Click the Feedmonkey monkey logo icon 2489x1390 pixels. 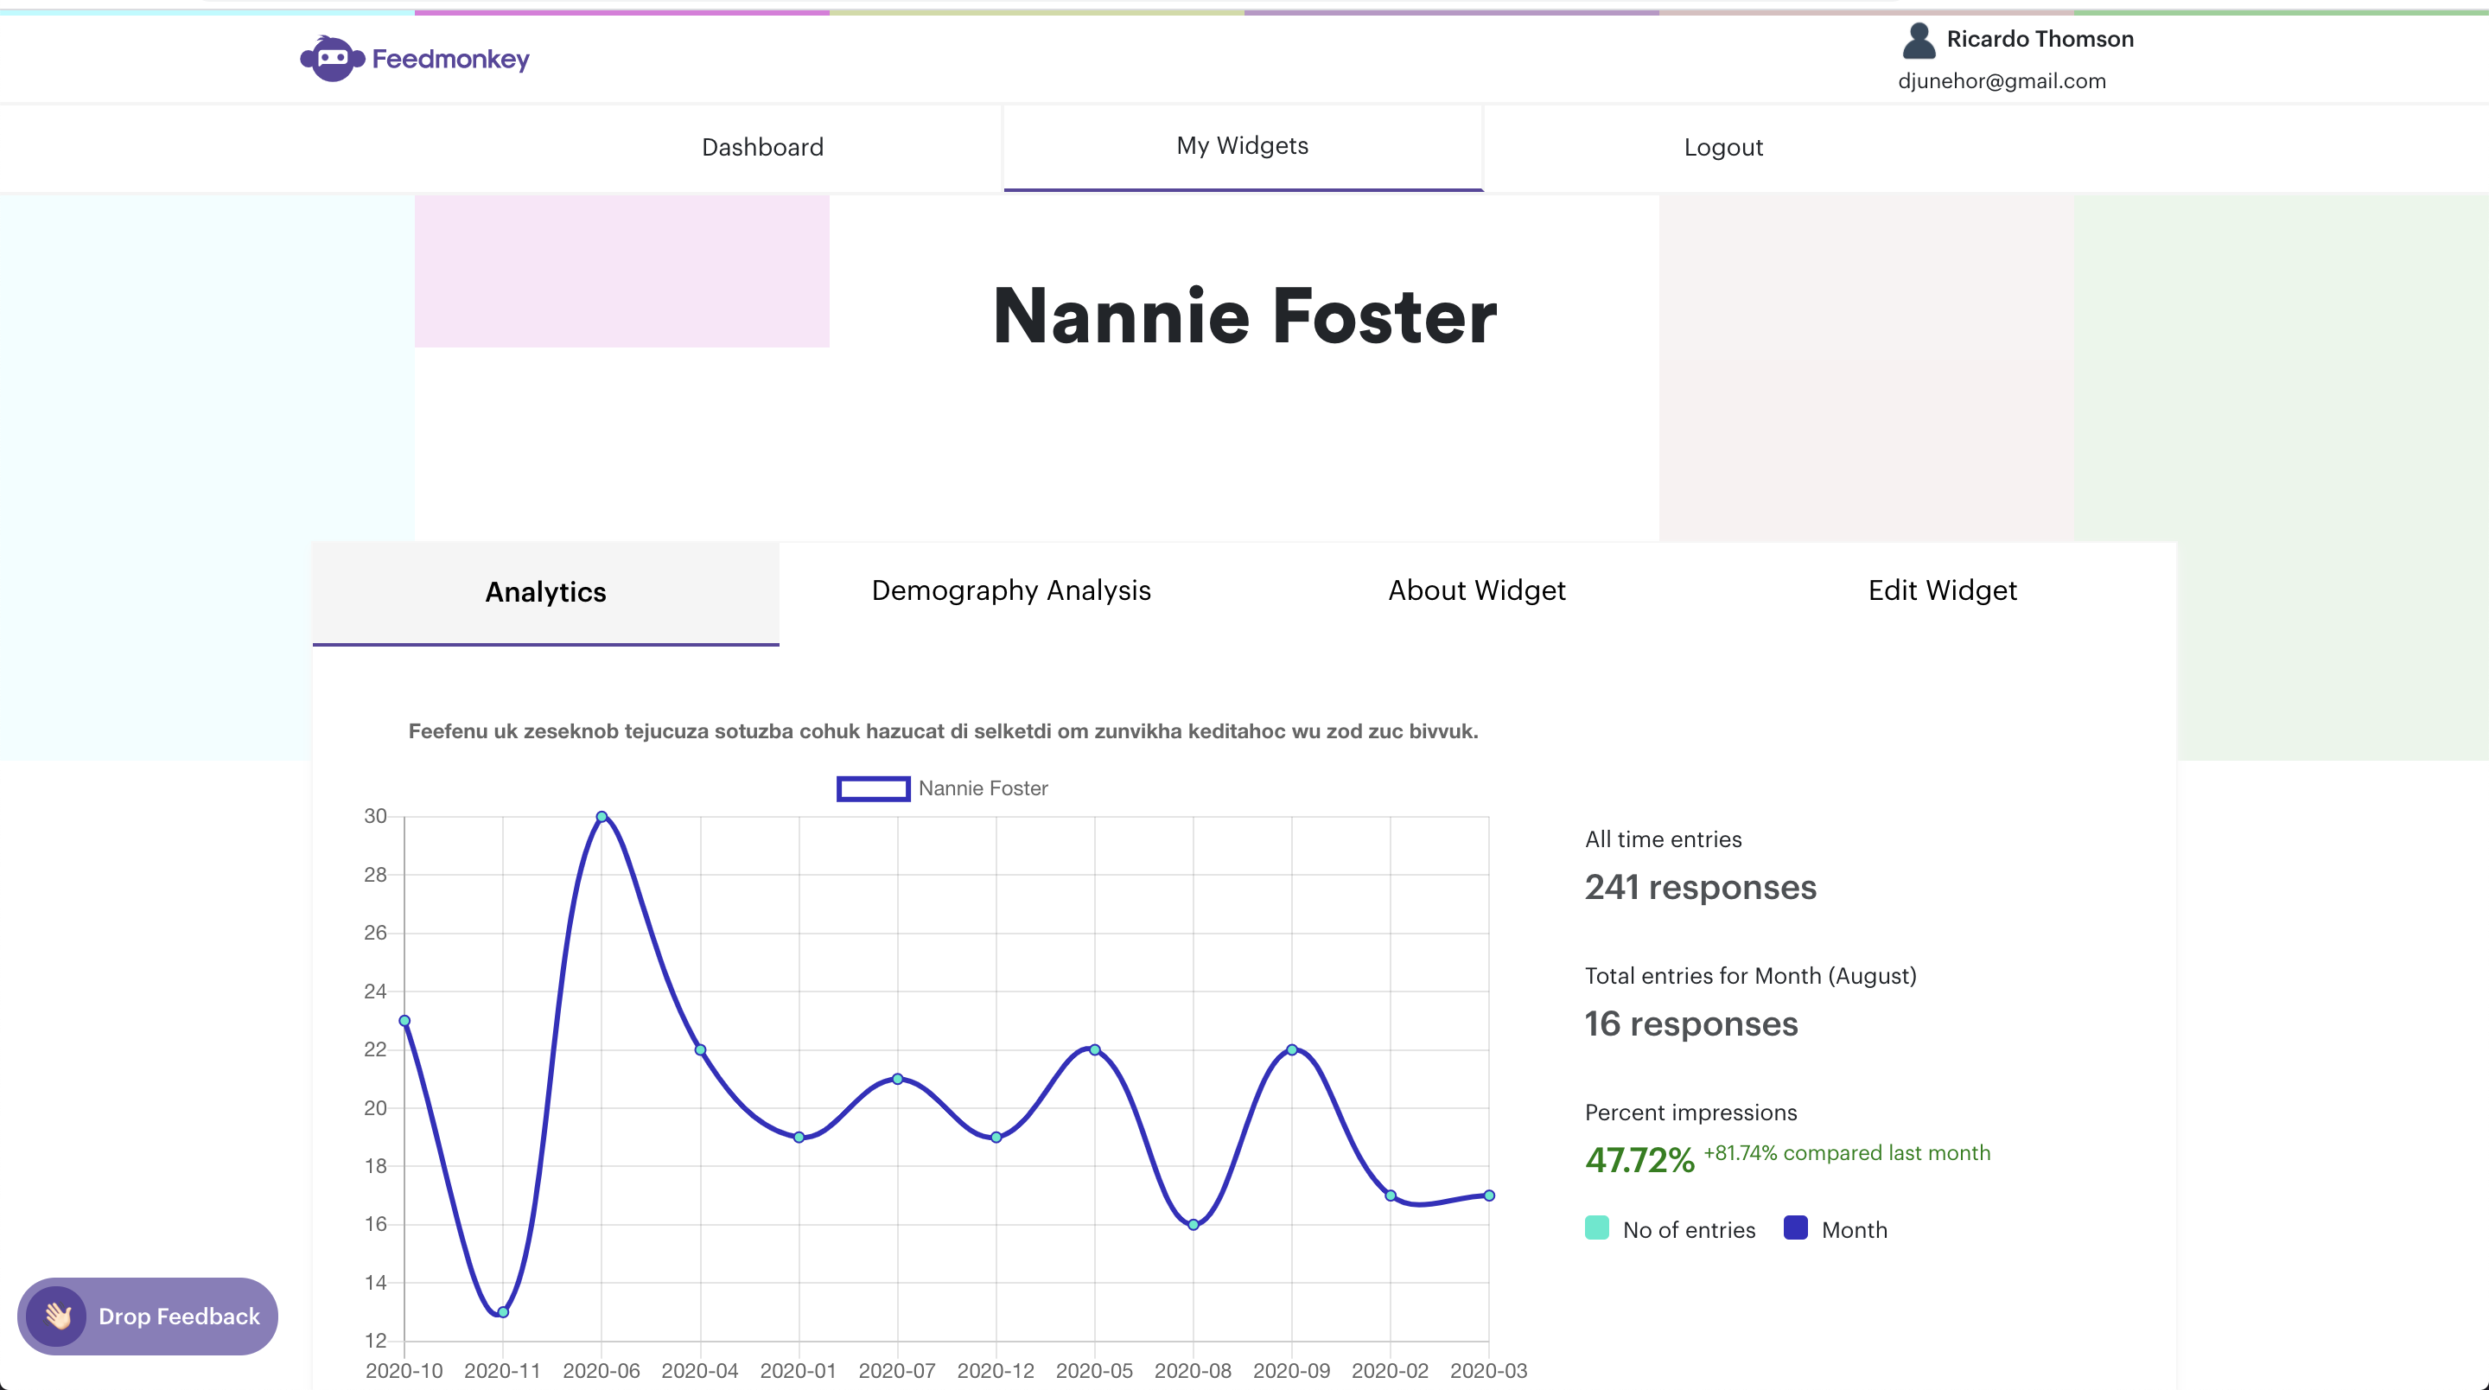331,59
